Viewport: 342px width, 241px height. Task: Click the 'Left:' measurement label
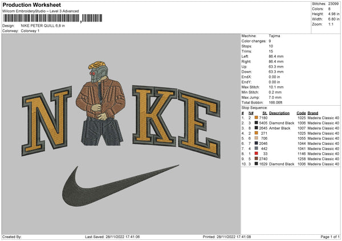245,56
